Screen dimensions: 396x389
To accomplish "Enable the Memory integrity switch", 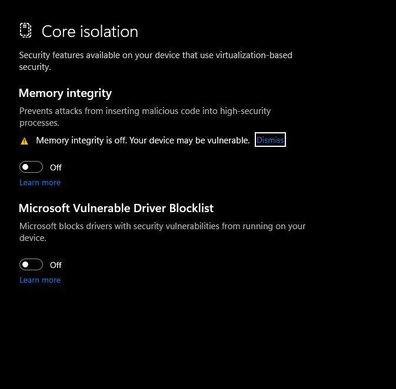I will 31,167.
